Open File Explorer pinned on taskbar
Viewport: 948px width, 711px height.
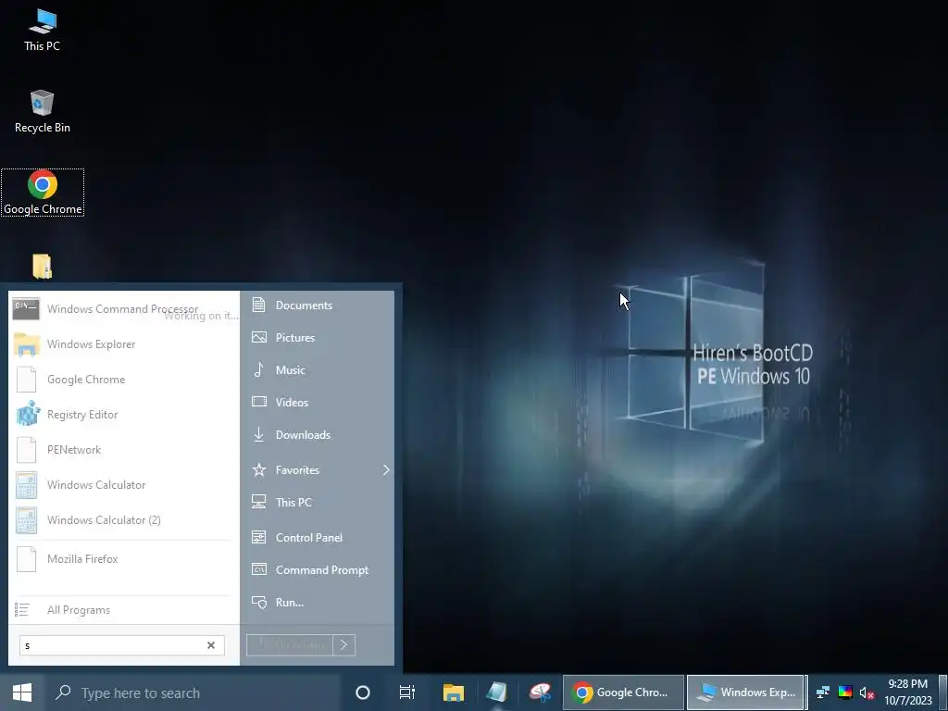pos(454,692)
